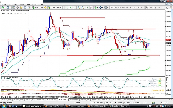This screenshot has width=173, height=108.
Task: Toggle the H4 timeframe button
Action: point(131,7)
